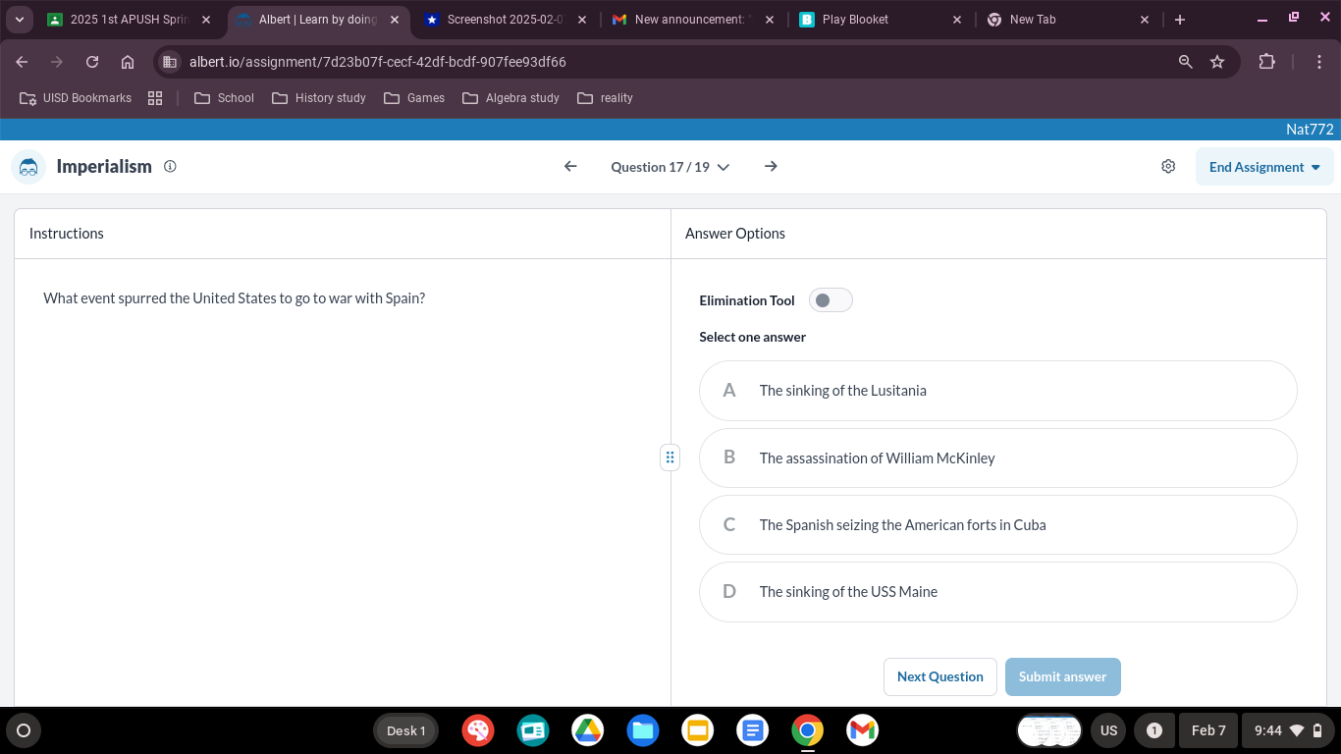Image resolution: width=1341 pixels, height=754 pixels.
Task: Close the New Tab browser tab
Action: click(x=1145, y=20)
